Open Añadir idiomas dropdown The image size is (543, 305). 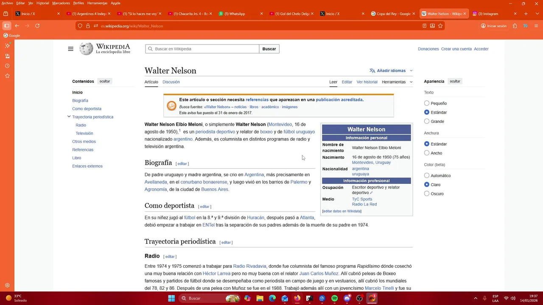tap(391, 71)
